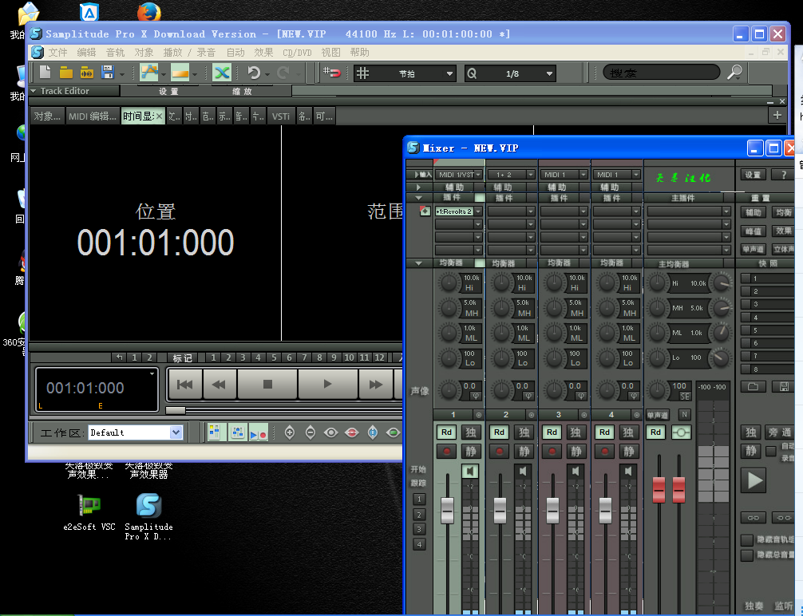Open the 节拍 grid type dropdown
803x616 pixels.
coord(449,73)
